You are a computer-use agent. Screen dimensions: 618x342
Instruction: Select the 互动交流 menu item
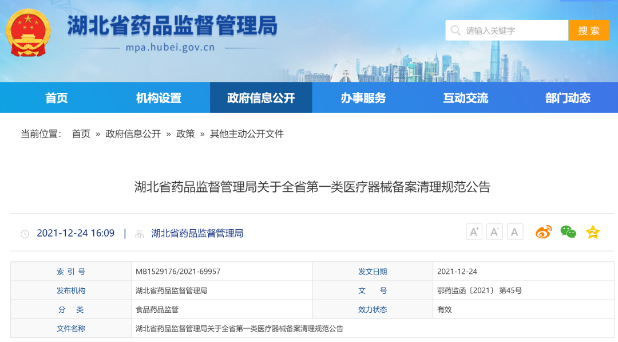(x=465, y=98)
